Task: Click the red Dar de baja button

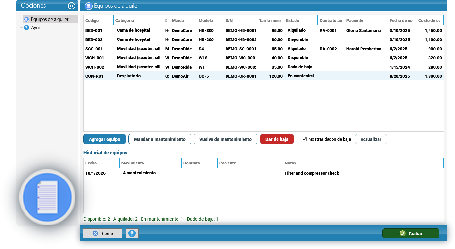Action: pos(277,139)
